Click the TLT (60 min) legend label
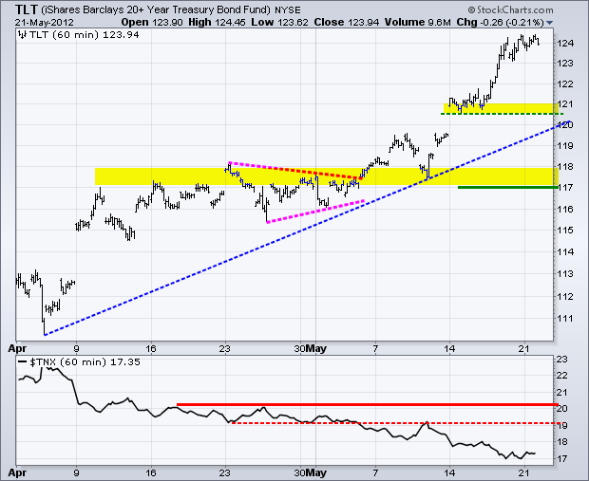Image resolution: width=589 pixels, height=481 pixels. point(84,35)
